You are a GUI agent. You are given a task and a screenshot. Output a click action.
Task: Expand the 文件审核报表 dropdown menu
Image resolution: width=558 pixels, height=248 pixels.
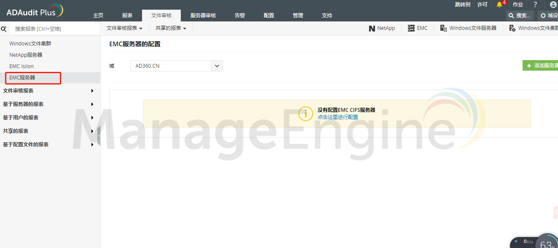[124, 28]
